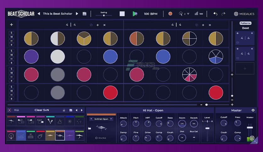263x152 pixels.
Task: Adjust the Swing slider
Action: click(x=104, y=15)
